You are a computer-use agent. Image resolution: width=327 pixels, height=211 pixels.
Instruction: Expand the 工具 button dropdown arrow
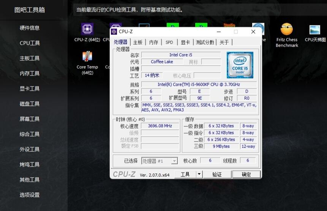(199, 174)
